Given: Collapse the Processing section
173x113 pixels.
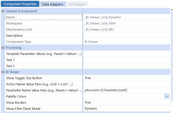Looking at the screenshot, I should 3,48.
